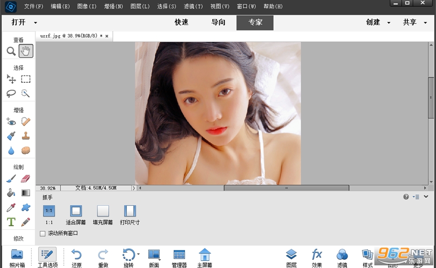The width and height of the screenshot is (436, 268).
Task: Select the Spot Healing Brush tool
Action: pos(26,122)
